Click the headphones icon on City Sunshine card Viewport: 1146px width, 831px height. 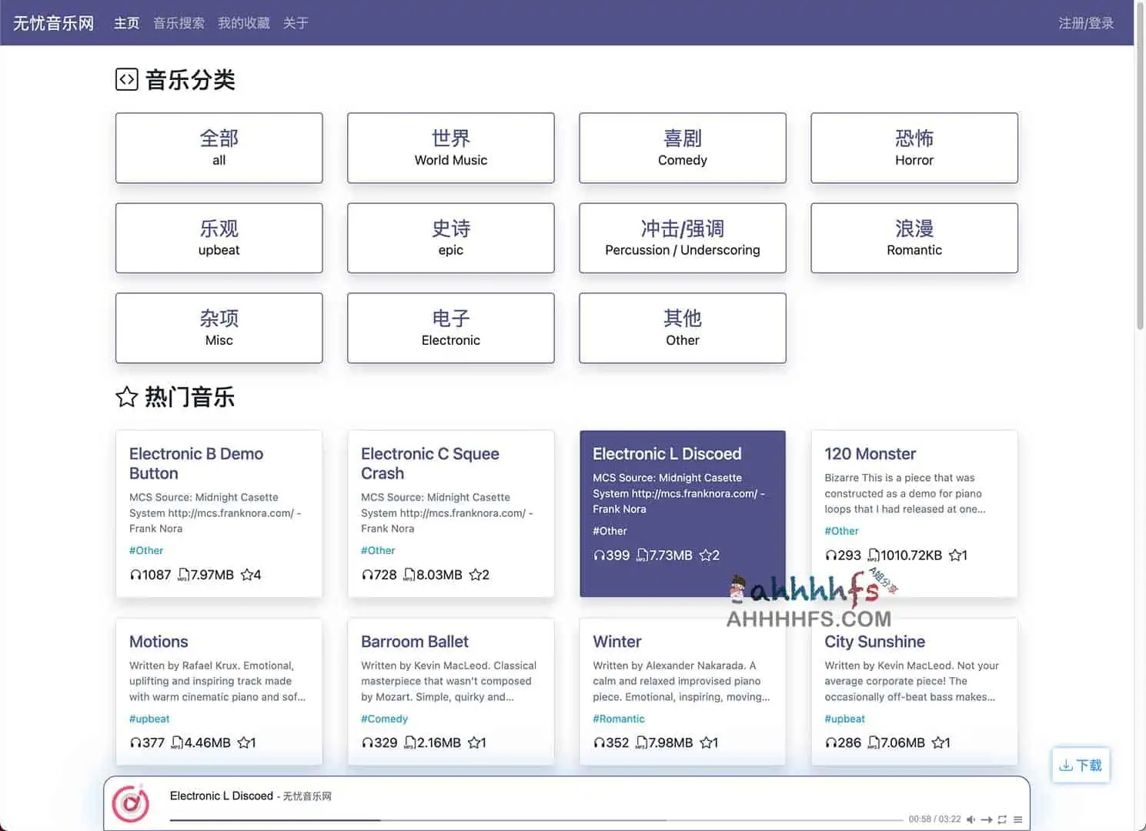pyautogui.click(x=830, y=743)
